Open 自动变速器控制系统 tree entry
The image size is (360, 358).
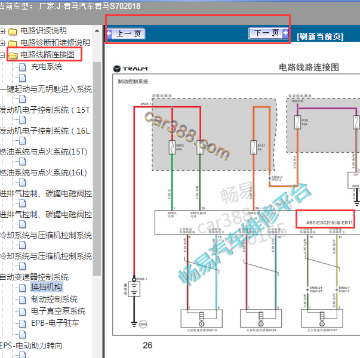pos(35,277)
